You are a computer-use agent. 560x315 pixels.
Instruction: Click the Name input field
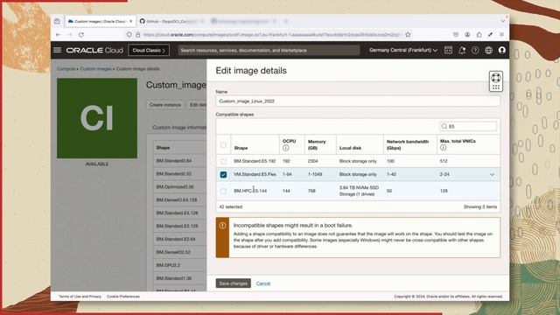point(358,101)
